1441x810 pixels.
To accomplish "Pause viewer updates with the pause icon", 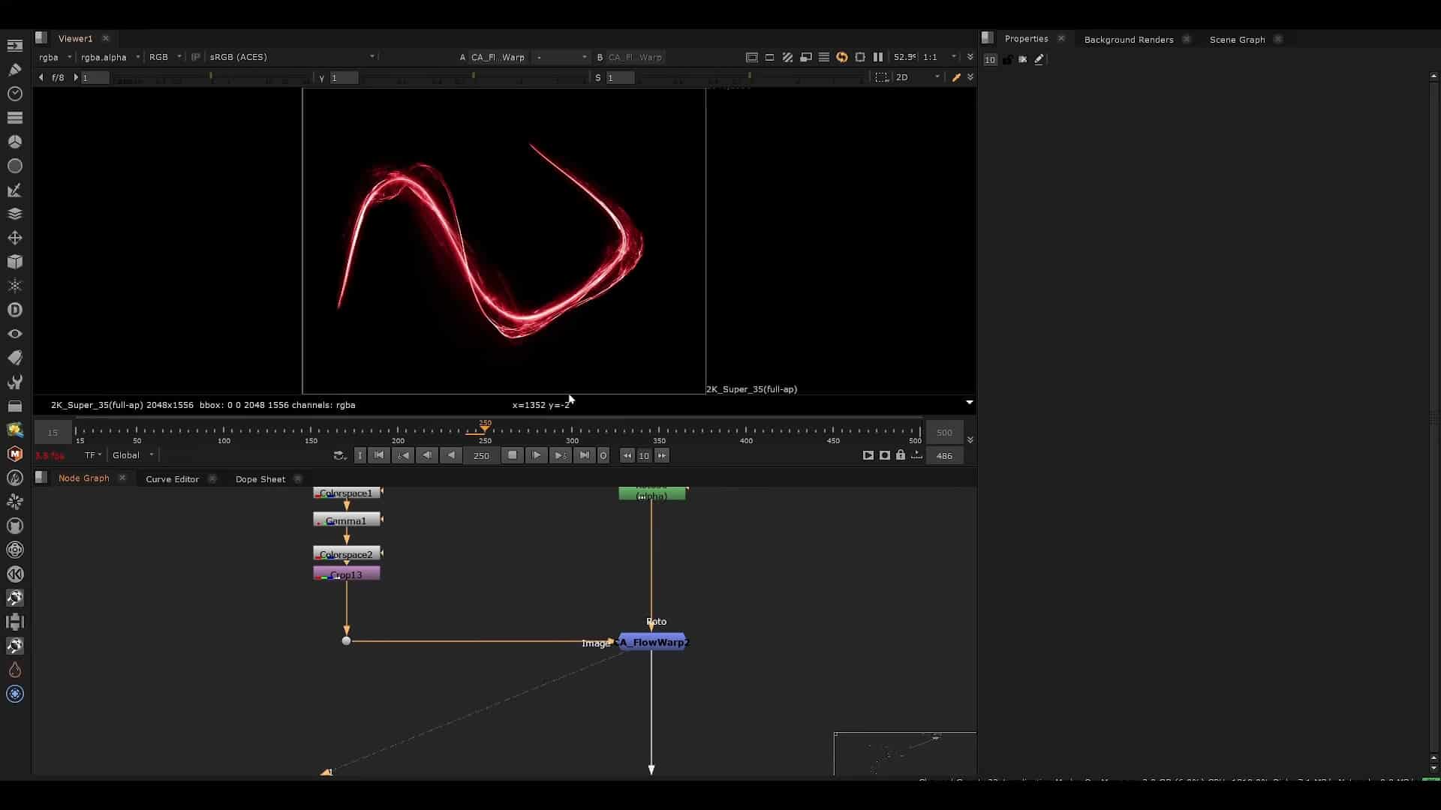I will tap(878, 57).
